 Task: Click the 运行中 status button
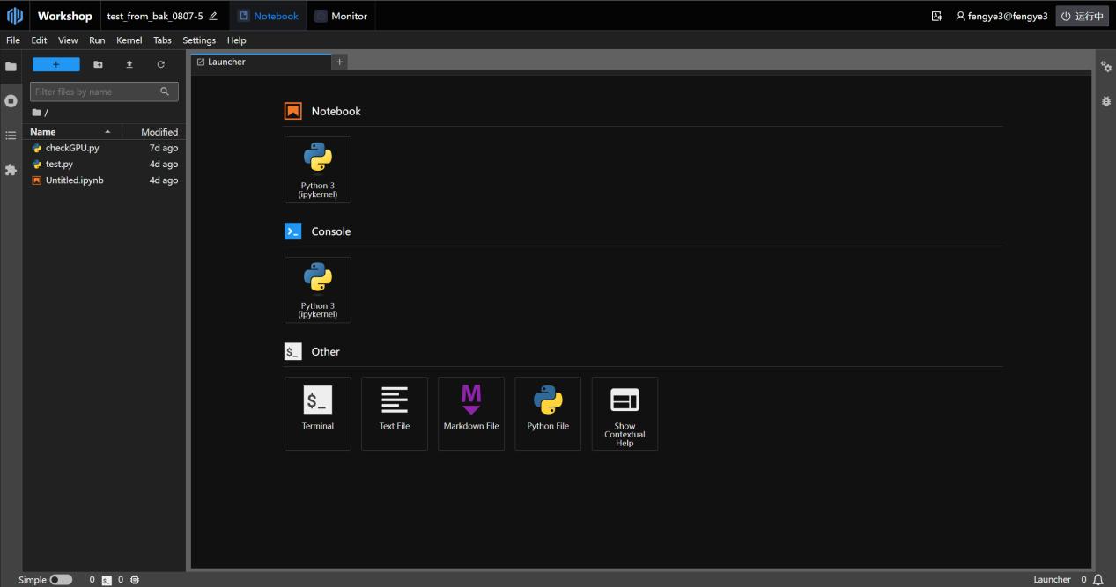(1082, 16)
